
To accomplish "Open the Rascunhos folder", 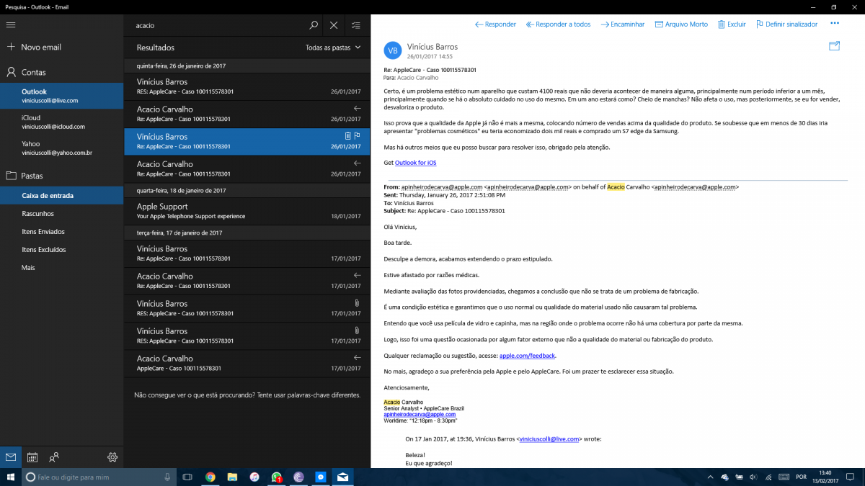I will [62, 213].
